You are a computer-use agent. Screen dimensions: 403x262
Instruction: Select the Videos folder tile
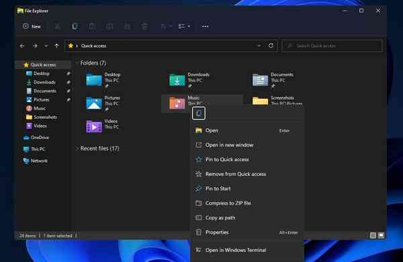[x=102, y=126]
